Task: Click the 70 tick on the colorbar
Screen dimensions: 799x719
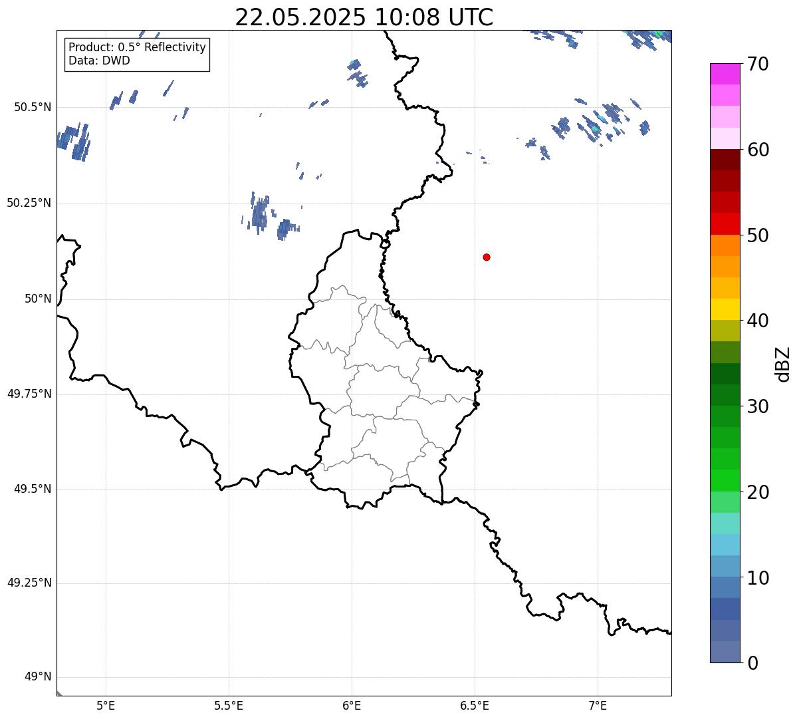Action: (758, 65)
